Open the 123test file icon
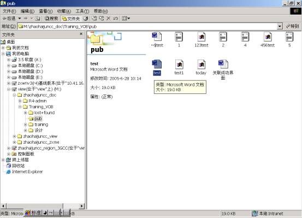Screen dimensions: 302x218 (x=202, y=37)
